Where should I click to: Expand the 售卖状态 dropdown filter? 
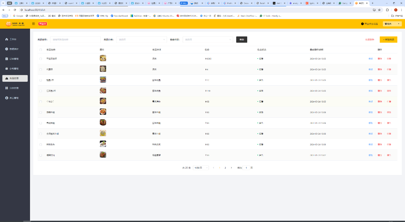[x=208, y=40]
